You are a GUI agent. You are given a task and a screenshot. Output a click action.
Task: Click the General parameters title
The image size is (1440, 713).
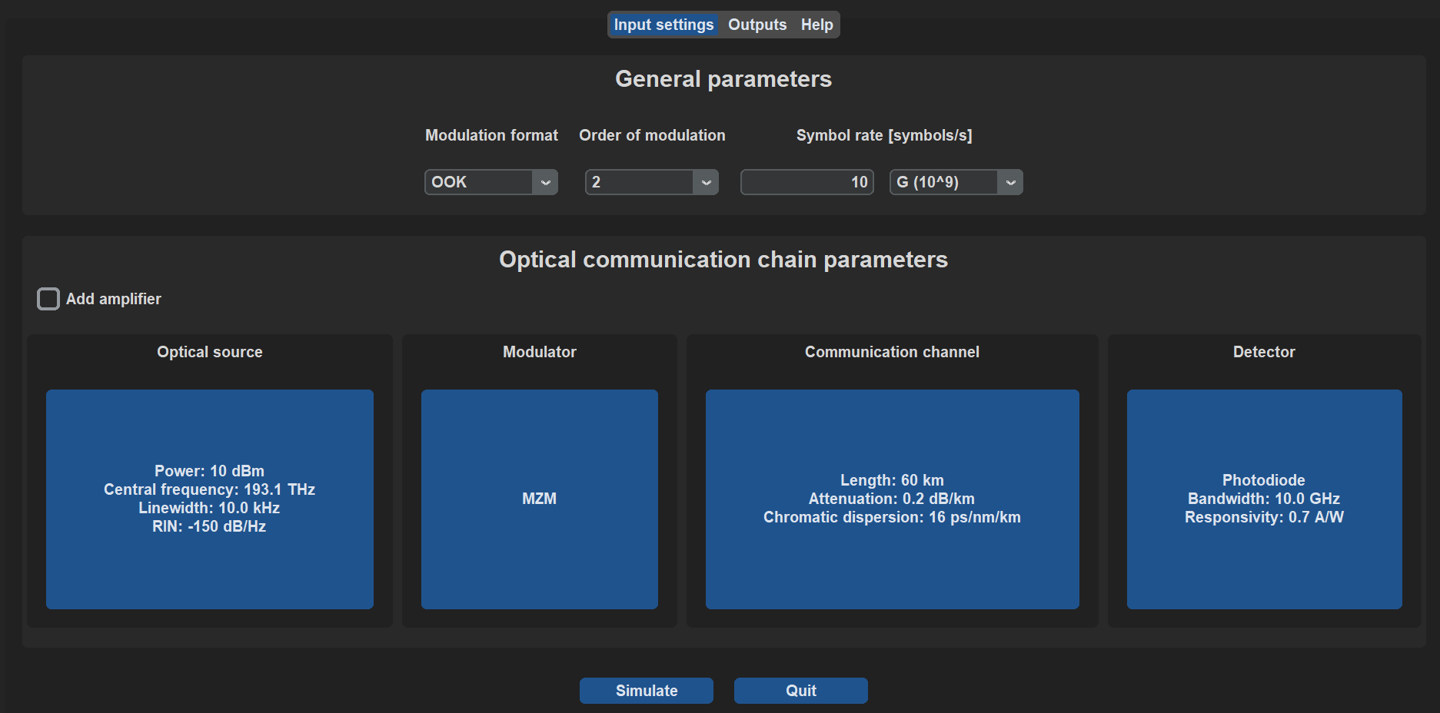[723, 79]
